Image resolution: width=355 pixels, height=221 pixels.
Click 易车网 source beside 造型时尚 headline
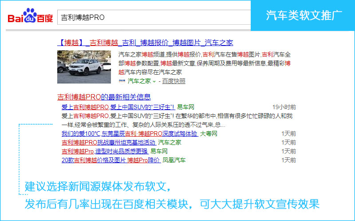(x=159, y=151)
